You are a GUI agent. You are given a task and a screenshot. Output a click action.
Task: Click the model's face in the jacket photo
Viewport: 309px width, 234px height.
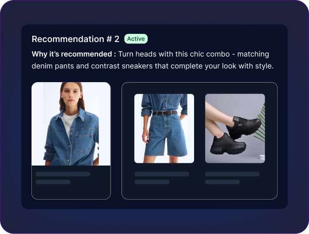pos(71,95)
